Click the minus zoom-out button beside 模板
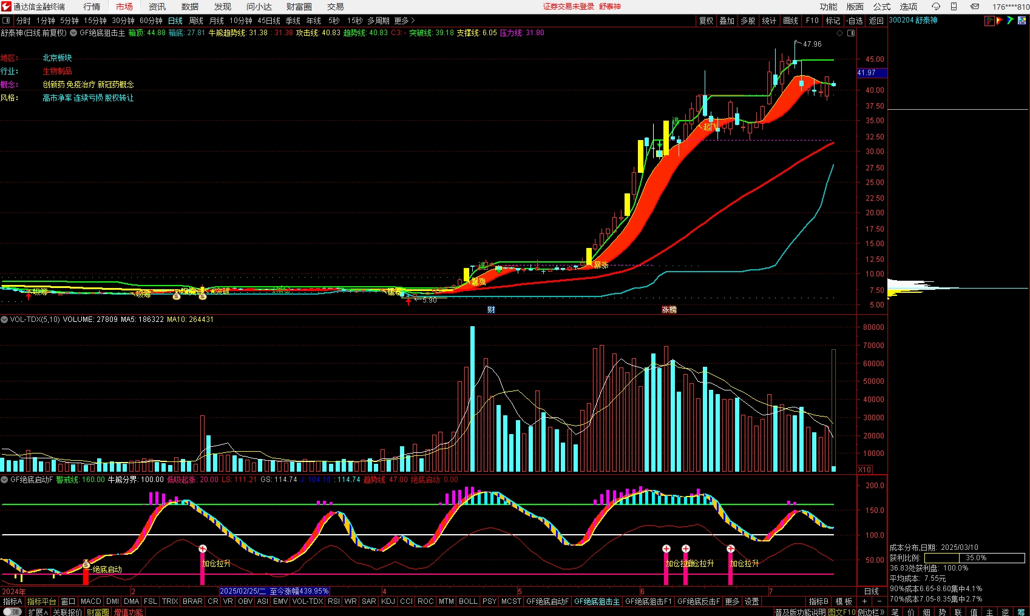Screen dimensions: 1030x616 [x=879, y=601]
